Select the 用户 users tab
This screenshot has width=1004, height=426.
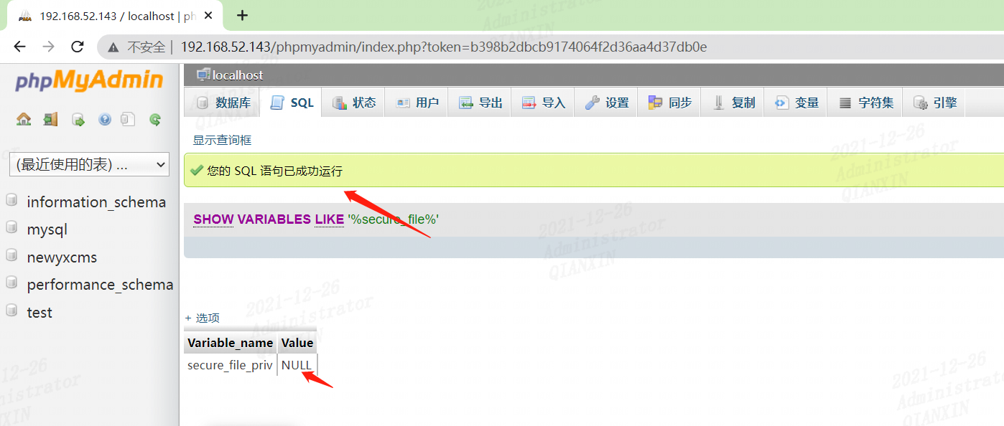coord(417,103)
